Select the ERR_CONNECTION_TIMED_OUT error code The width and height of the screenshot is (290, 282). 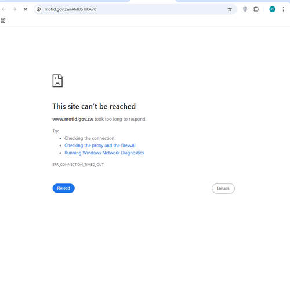78,165
